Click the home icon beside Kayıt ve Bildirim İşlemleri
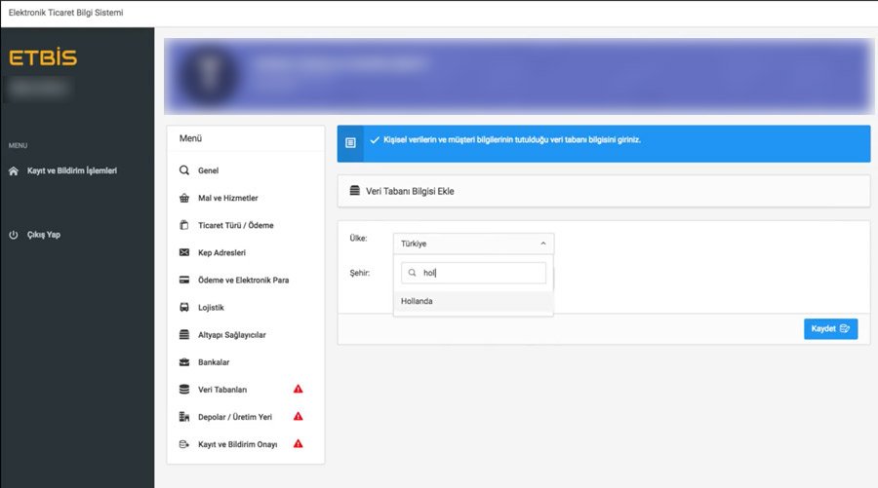Image resolution: width=878 pixels, height=488 pixels. point(14,171)
